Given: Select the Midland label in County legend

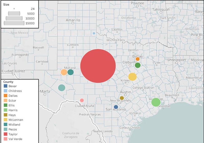Looking at the screenshot, I should pos(14,125).
